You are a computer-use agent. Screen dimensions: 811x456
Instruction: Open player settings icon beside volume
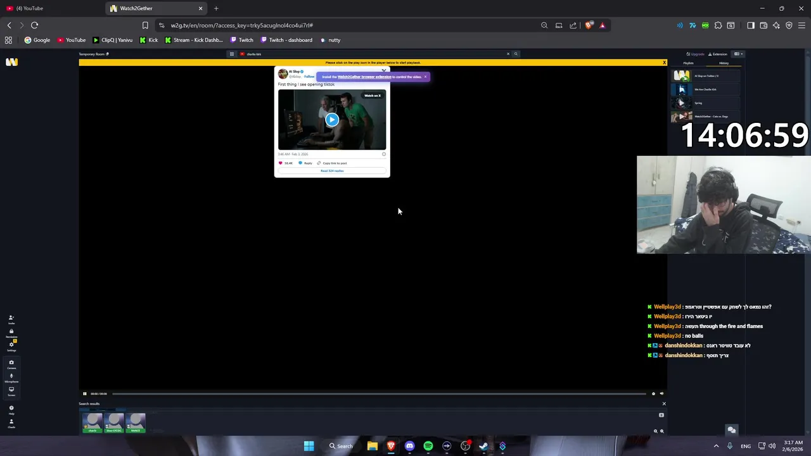click(653, 394)
